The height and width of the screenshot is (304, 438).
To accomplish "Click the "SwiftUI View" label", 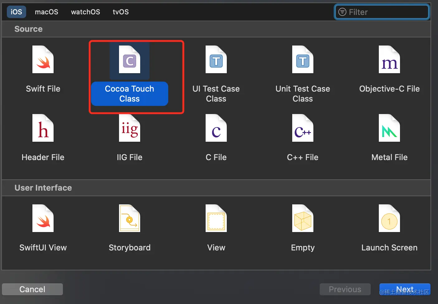I will 43,248.
